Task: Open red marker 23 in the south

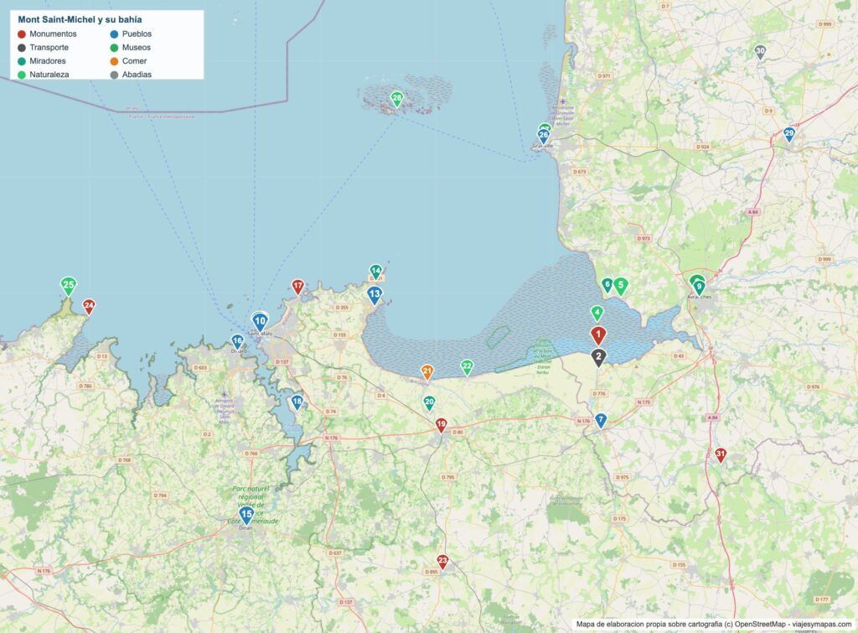Action: pyautogui.click(x=442, y=561)
